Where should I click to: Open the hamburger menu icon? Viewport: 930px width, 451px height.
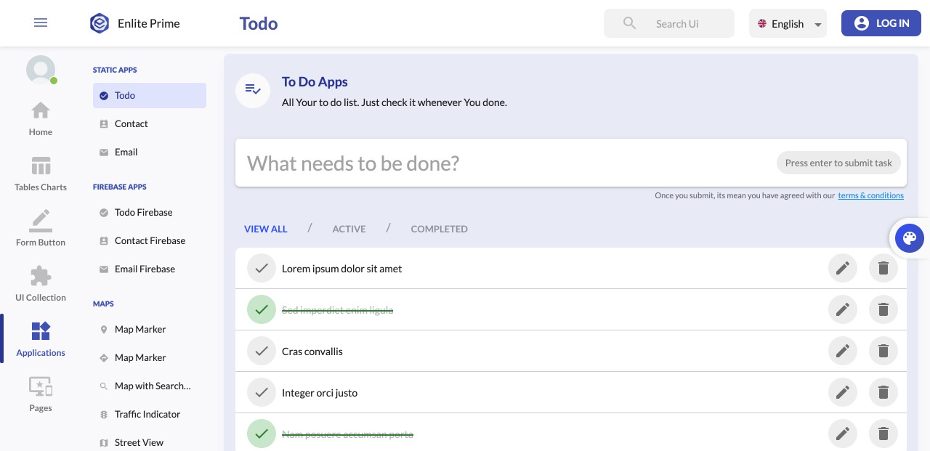[41, 23]
